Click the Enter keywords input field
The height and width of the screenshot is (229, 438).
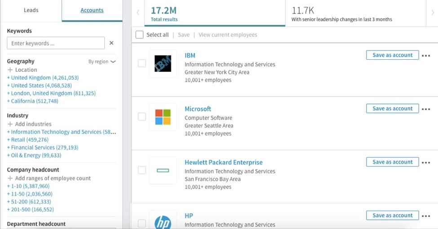56,43
